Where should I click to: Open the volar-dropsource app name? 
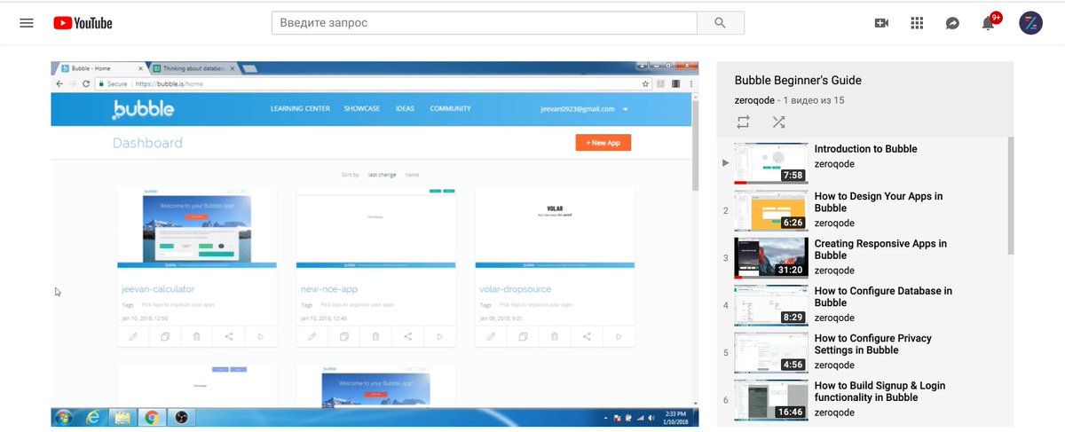(517, 288)
